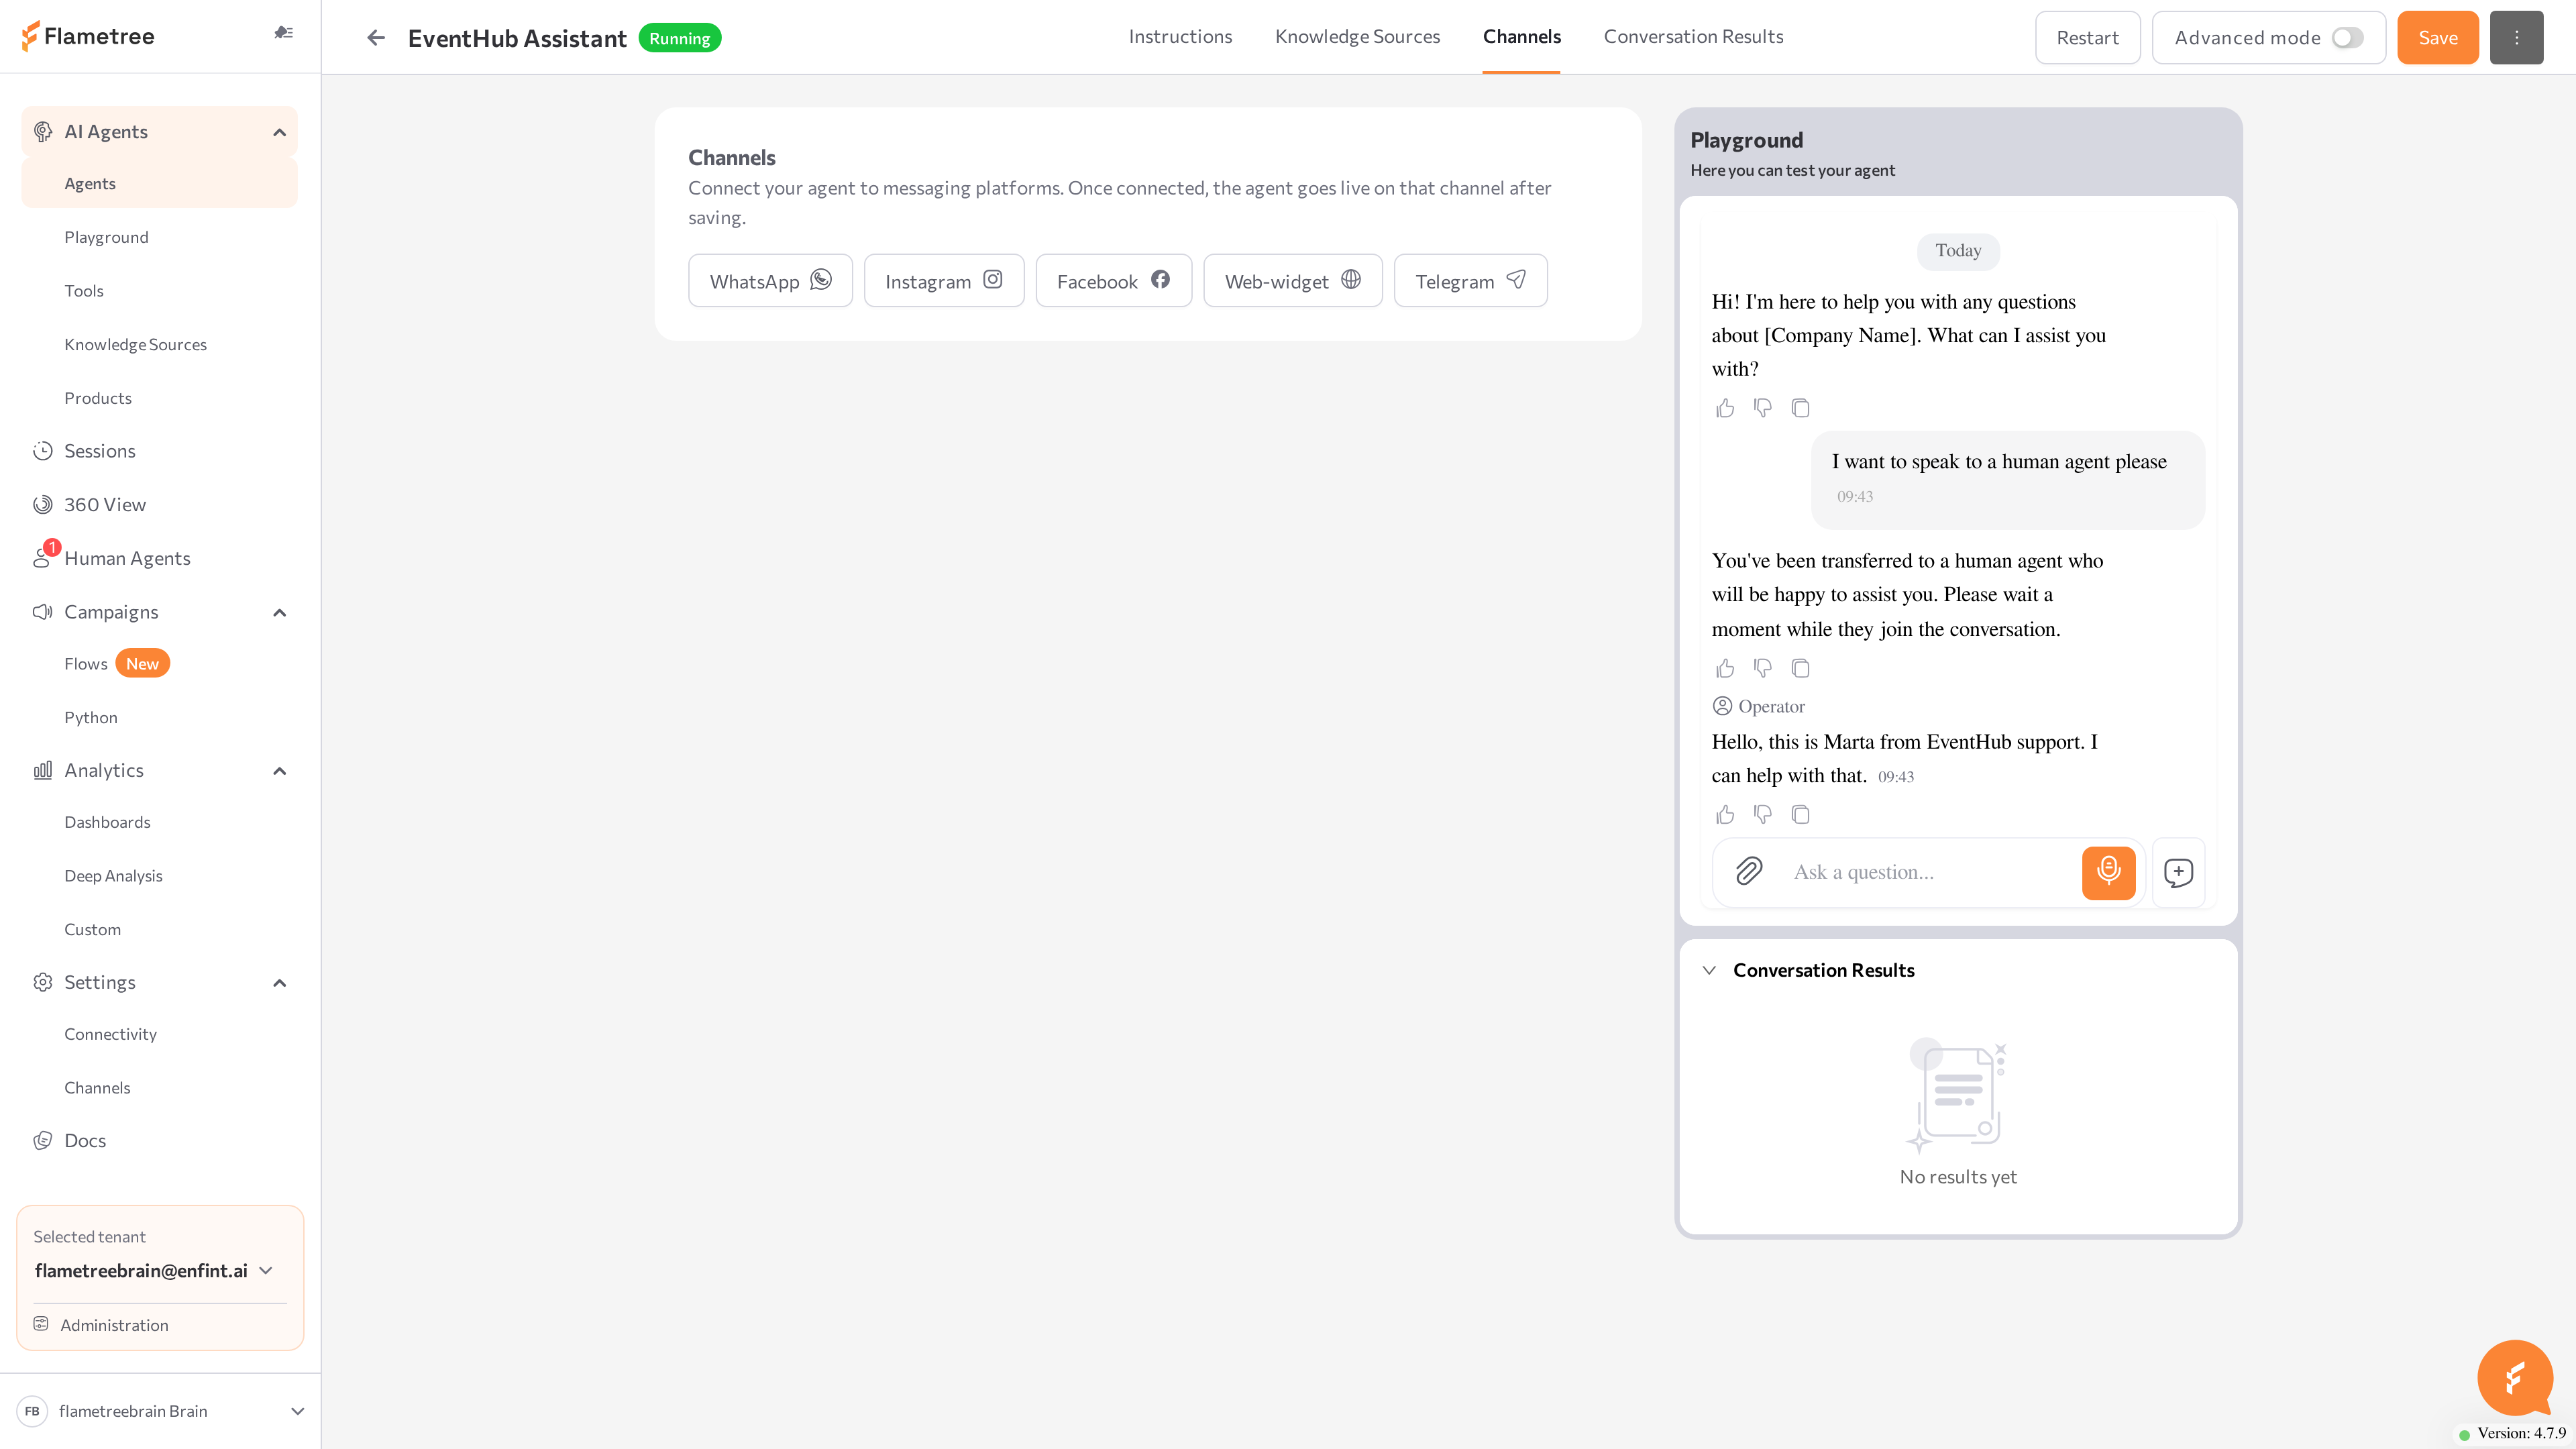Image resolution: width=2576 pixels, height=1449 pixels.
Task: Select the Channels tab
Action: [1521, 37]
